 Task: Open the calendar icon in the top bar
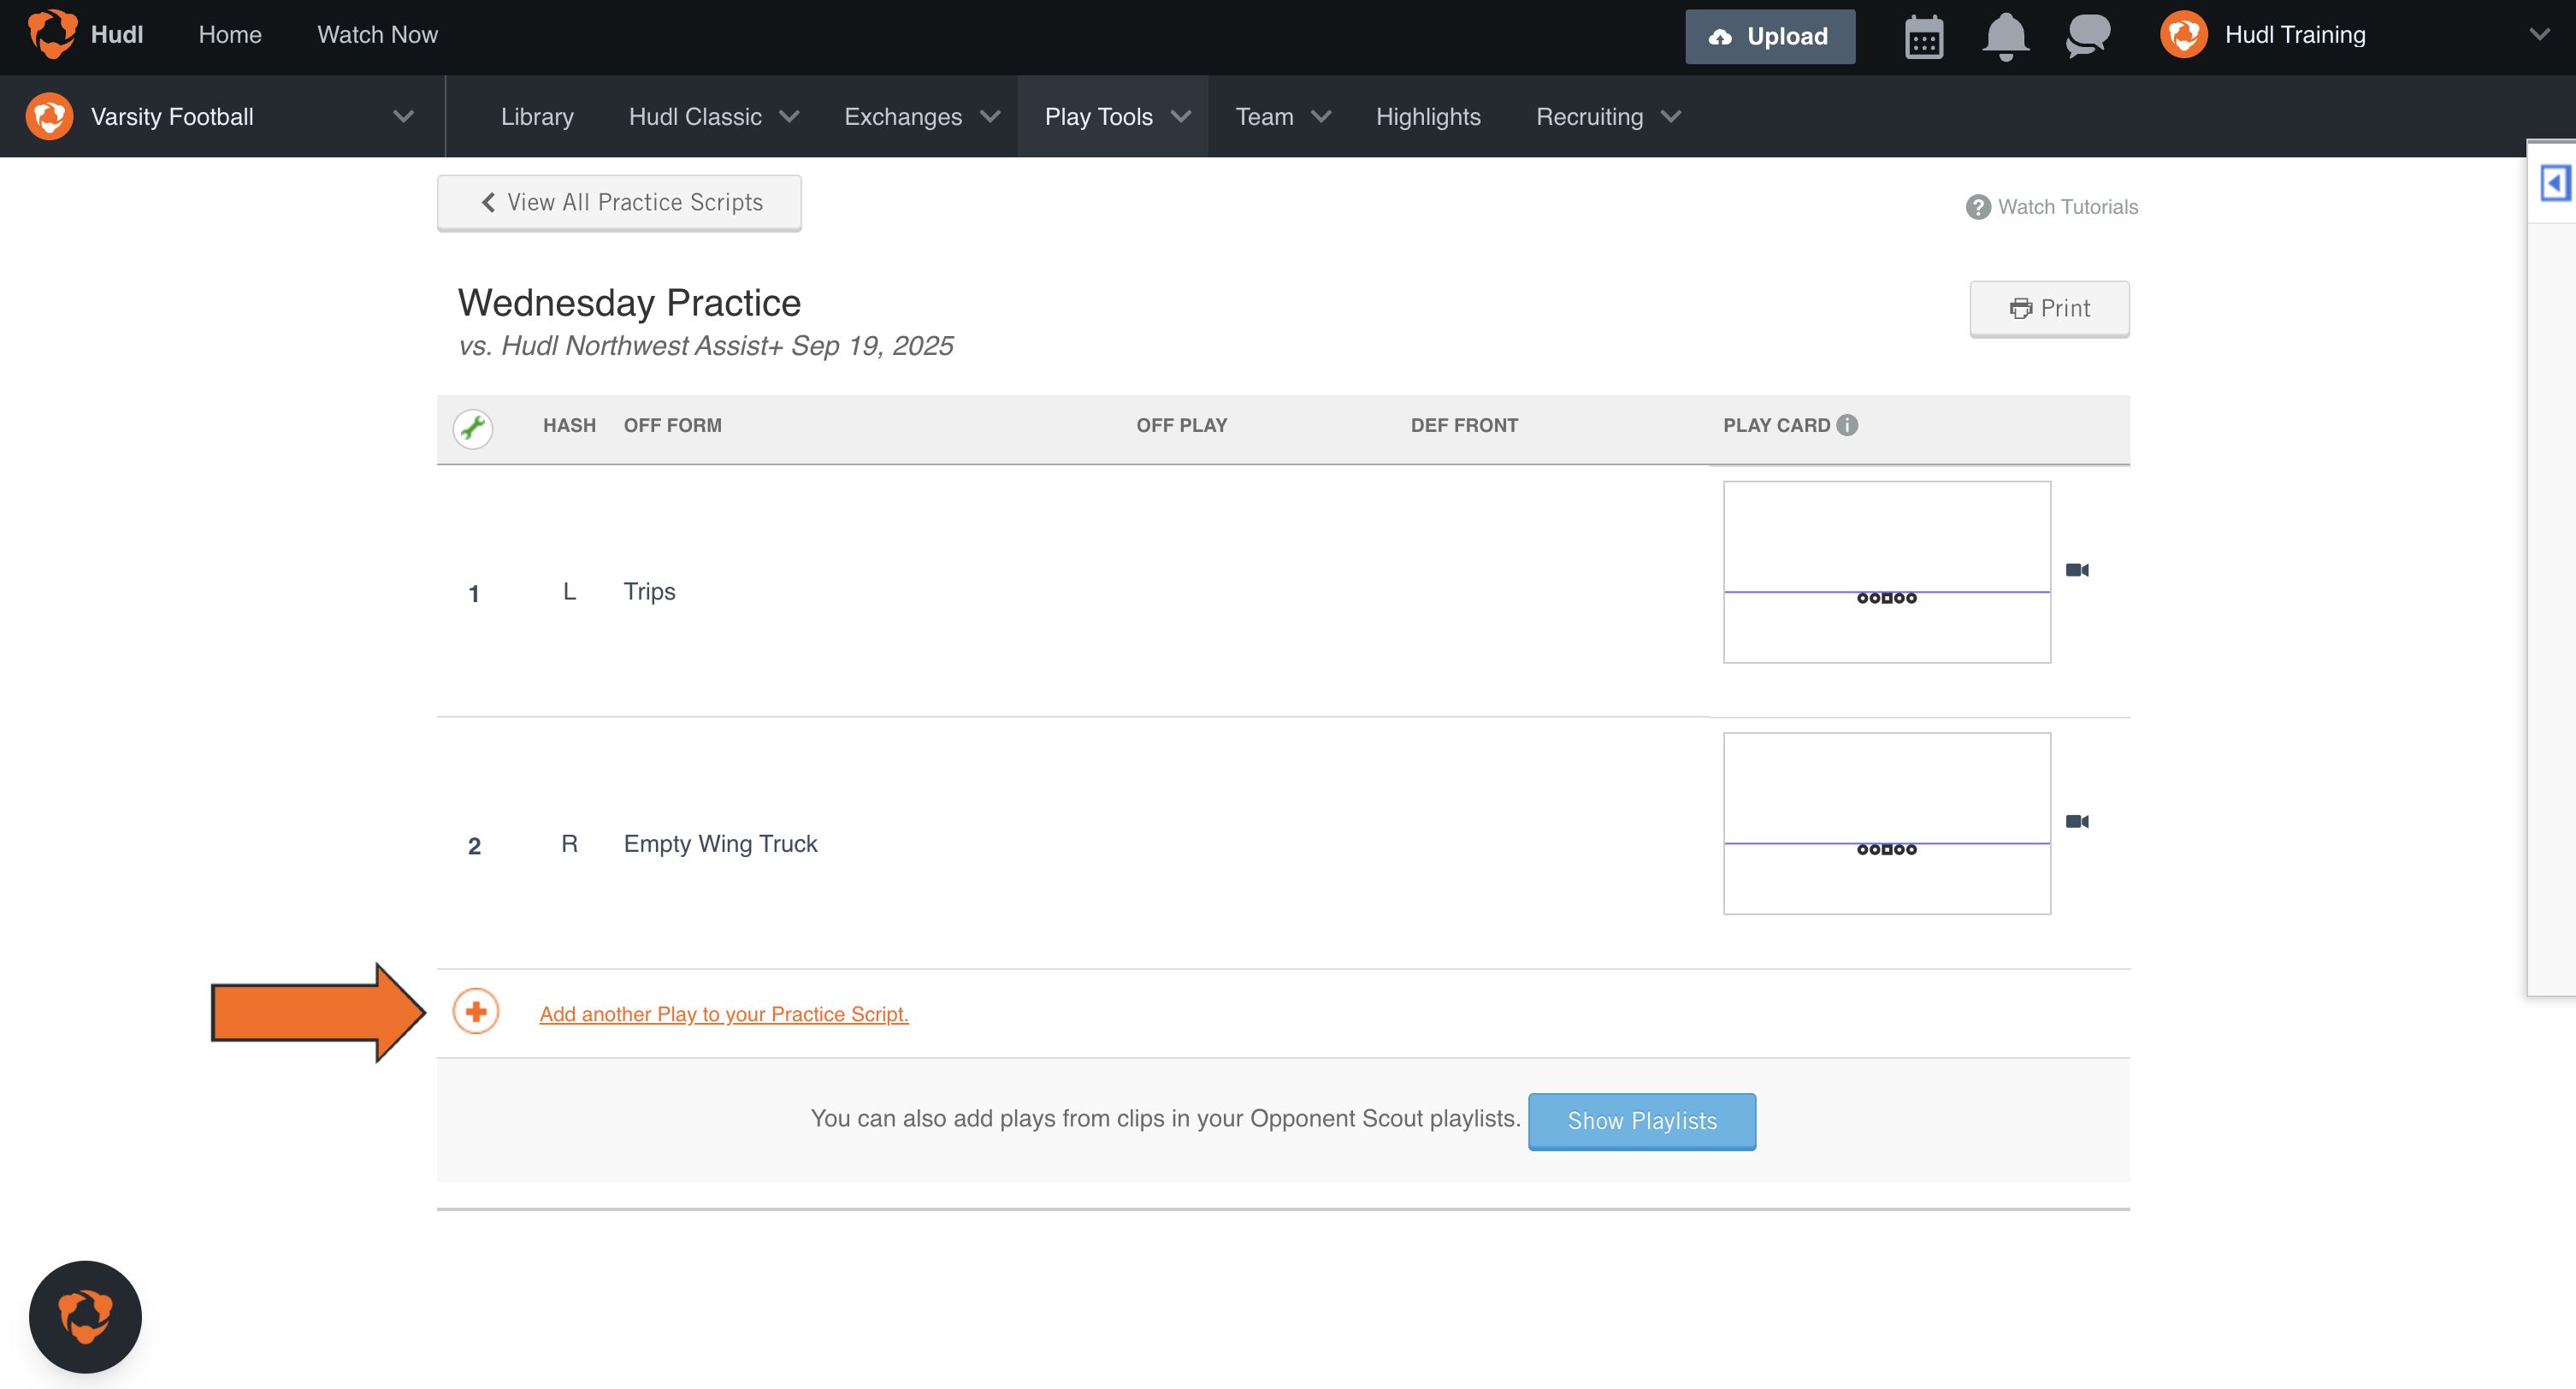click(x=1923, y=37)
